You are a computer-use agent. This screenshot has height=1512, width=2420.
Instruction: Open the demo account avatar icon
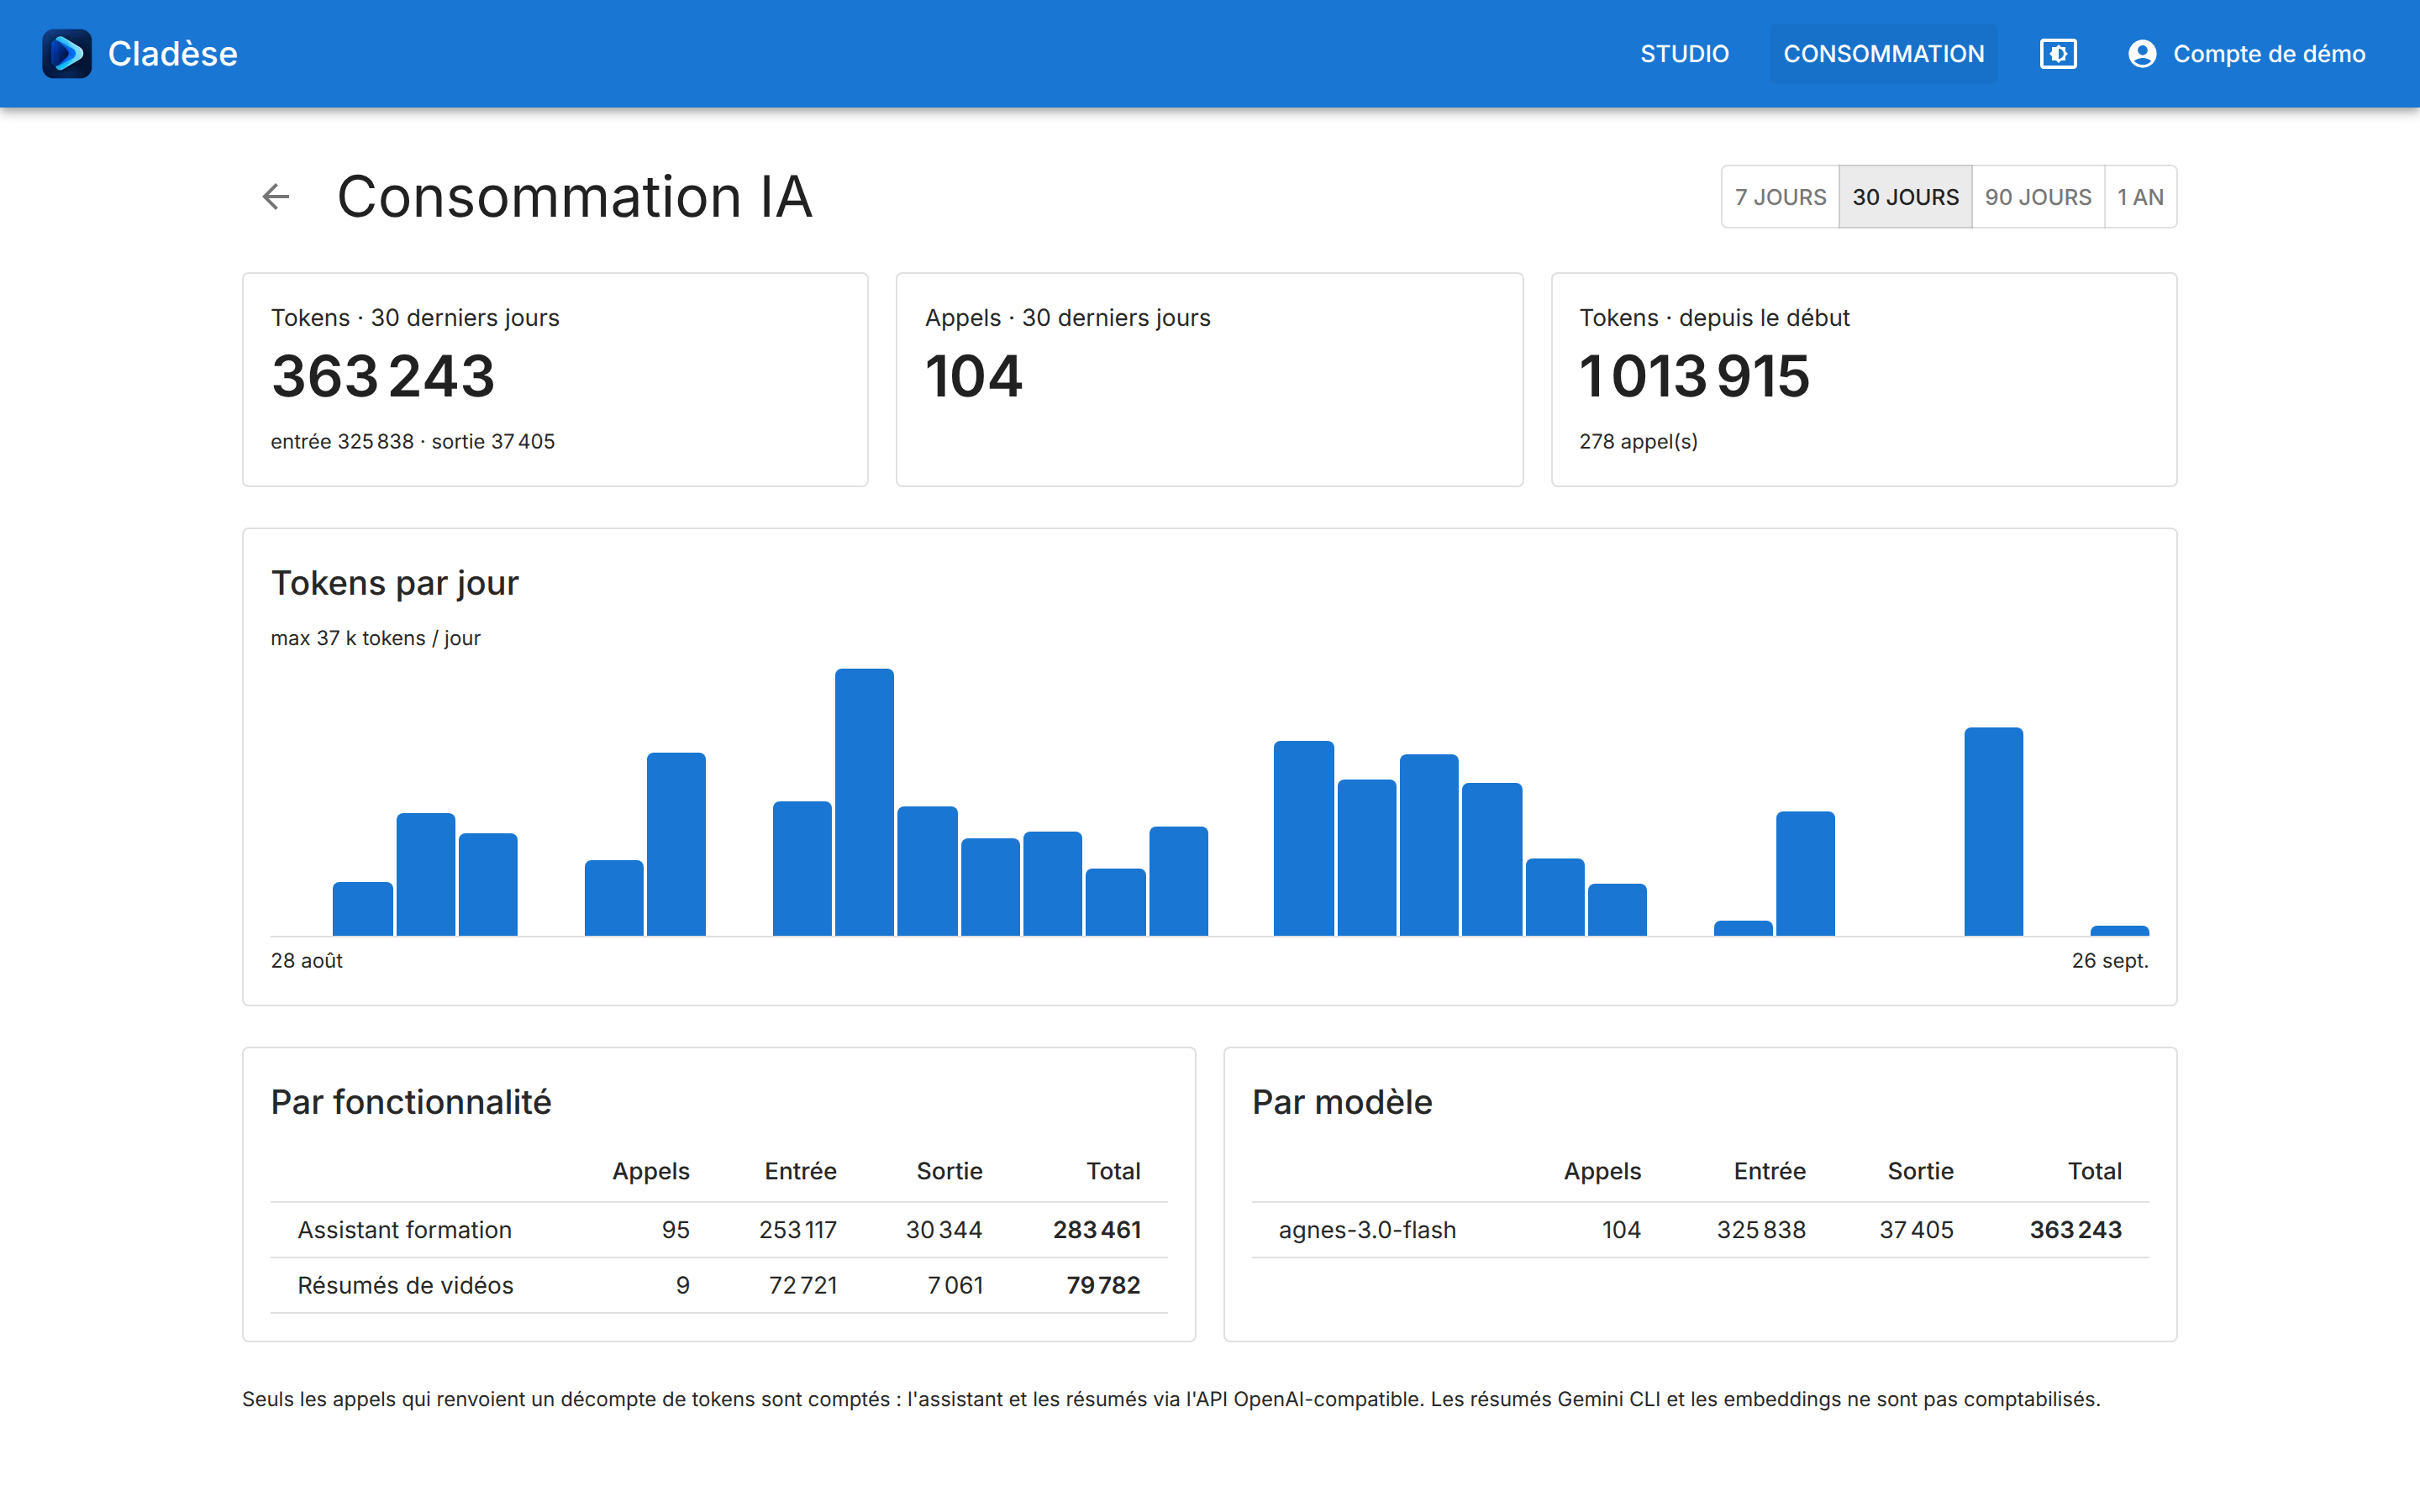point(2142,54)
